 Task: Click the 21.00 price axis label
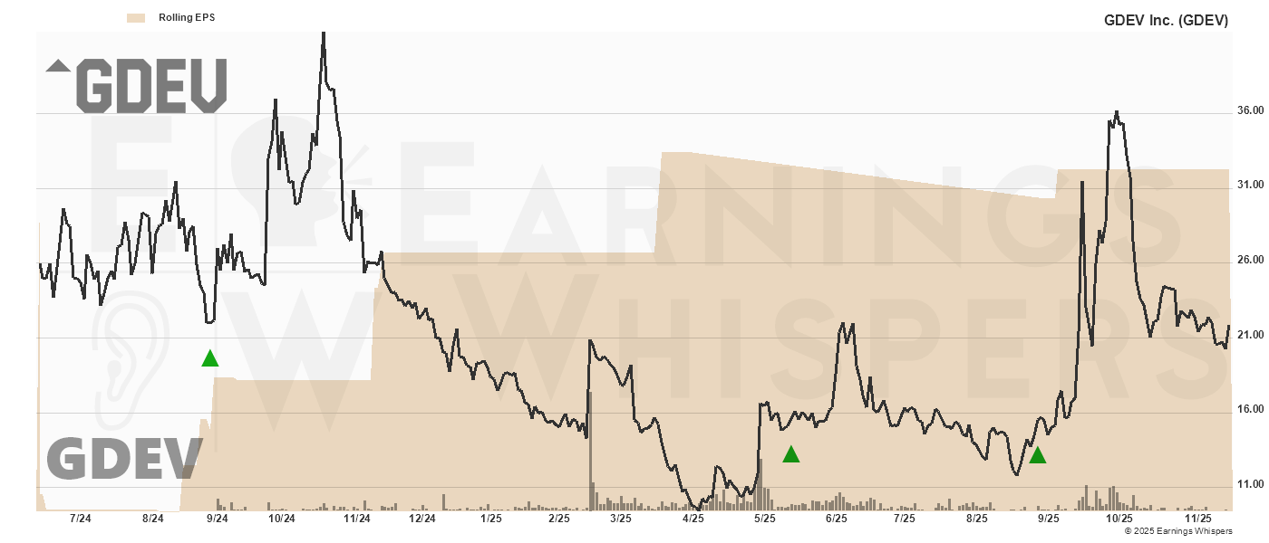(1251, 336)
